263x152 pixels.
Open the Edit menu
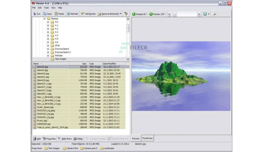point(40,8)
